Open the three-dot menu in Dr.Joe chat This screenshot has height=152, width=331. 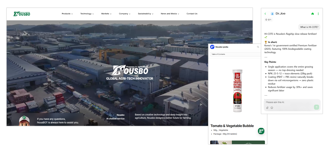(318, 14)
